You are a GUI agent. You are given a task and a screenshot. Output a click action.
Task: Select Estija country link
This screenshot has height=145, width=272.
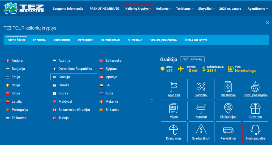coord(16,77)
